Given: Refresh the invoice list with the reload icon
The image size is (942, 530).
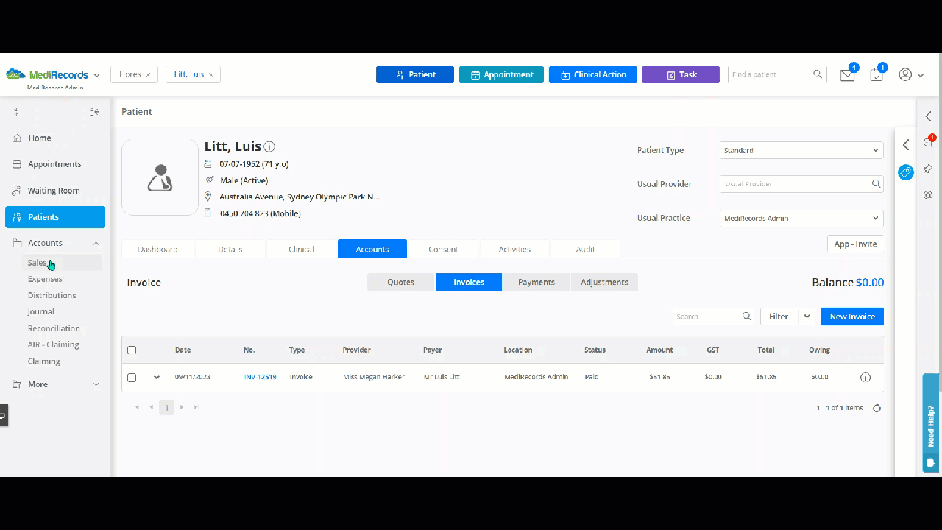Looking at the screenshot, I should (877, 409).
